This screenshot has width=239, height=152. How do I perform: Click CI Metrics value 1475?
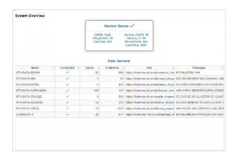pyautogui.click(x=120, y=108)
